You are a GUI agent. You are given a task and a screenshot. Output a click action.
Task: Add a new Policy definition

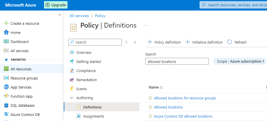[164, 42]
